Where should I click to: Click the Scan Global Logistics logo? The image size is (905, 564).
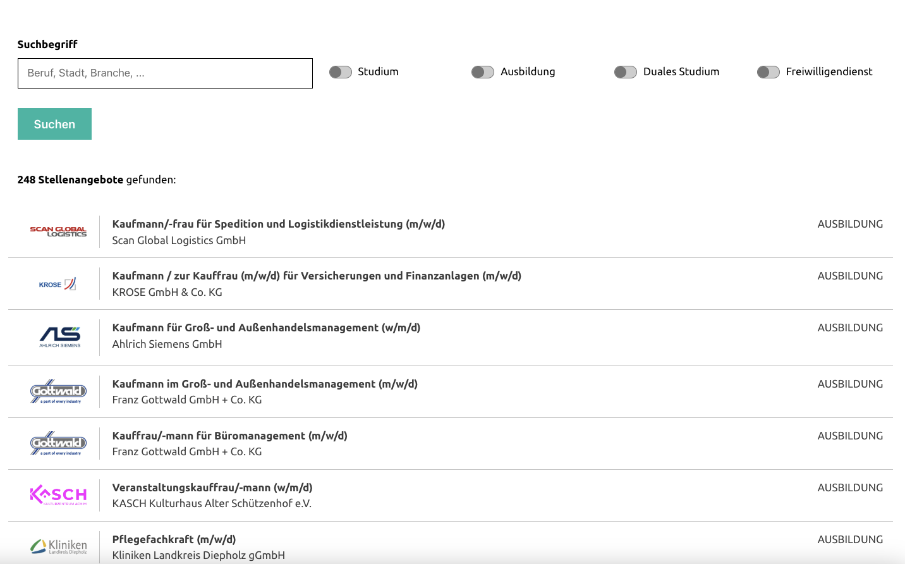[58, 232]
